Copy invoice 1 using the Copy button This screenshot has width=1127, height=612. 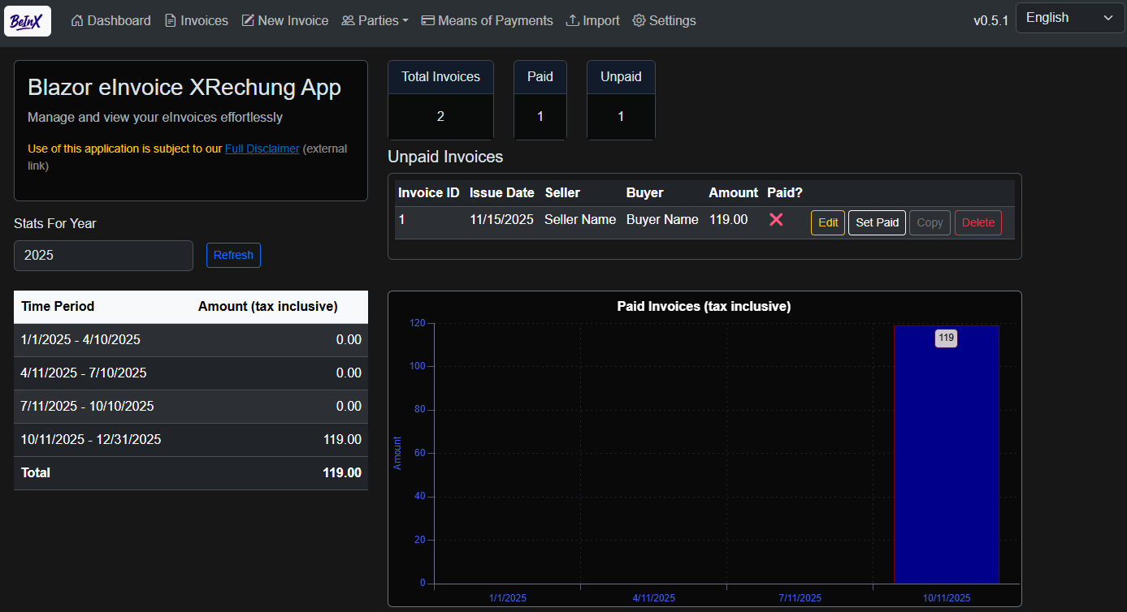[x=930, y=222]
